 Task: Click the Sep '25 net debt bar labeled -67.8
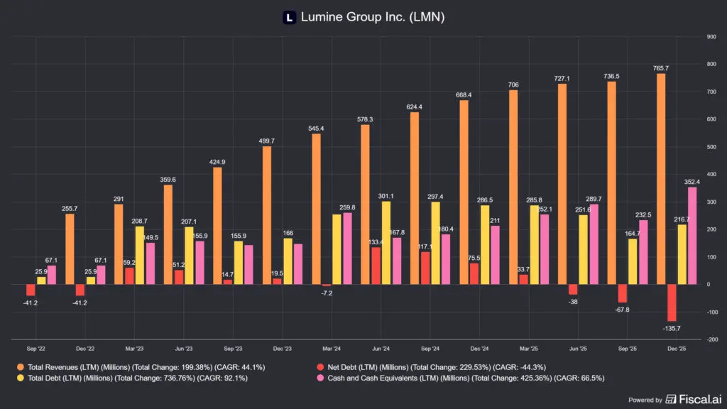pyautogui.click(x=622, y=293)
